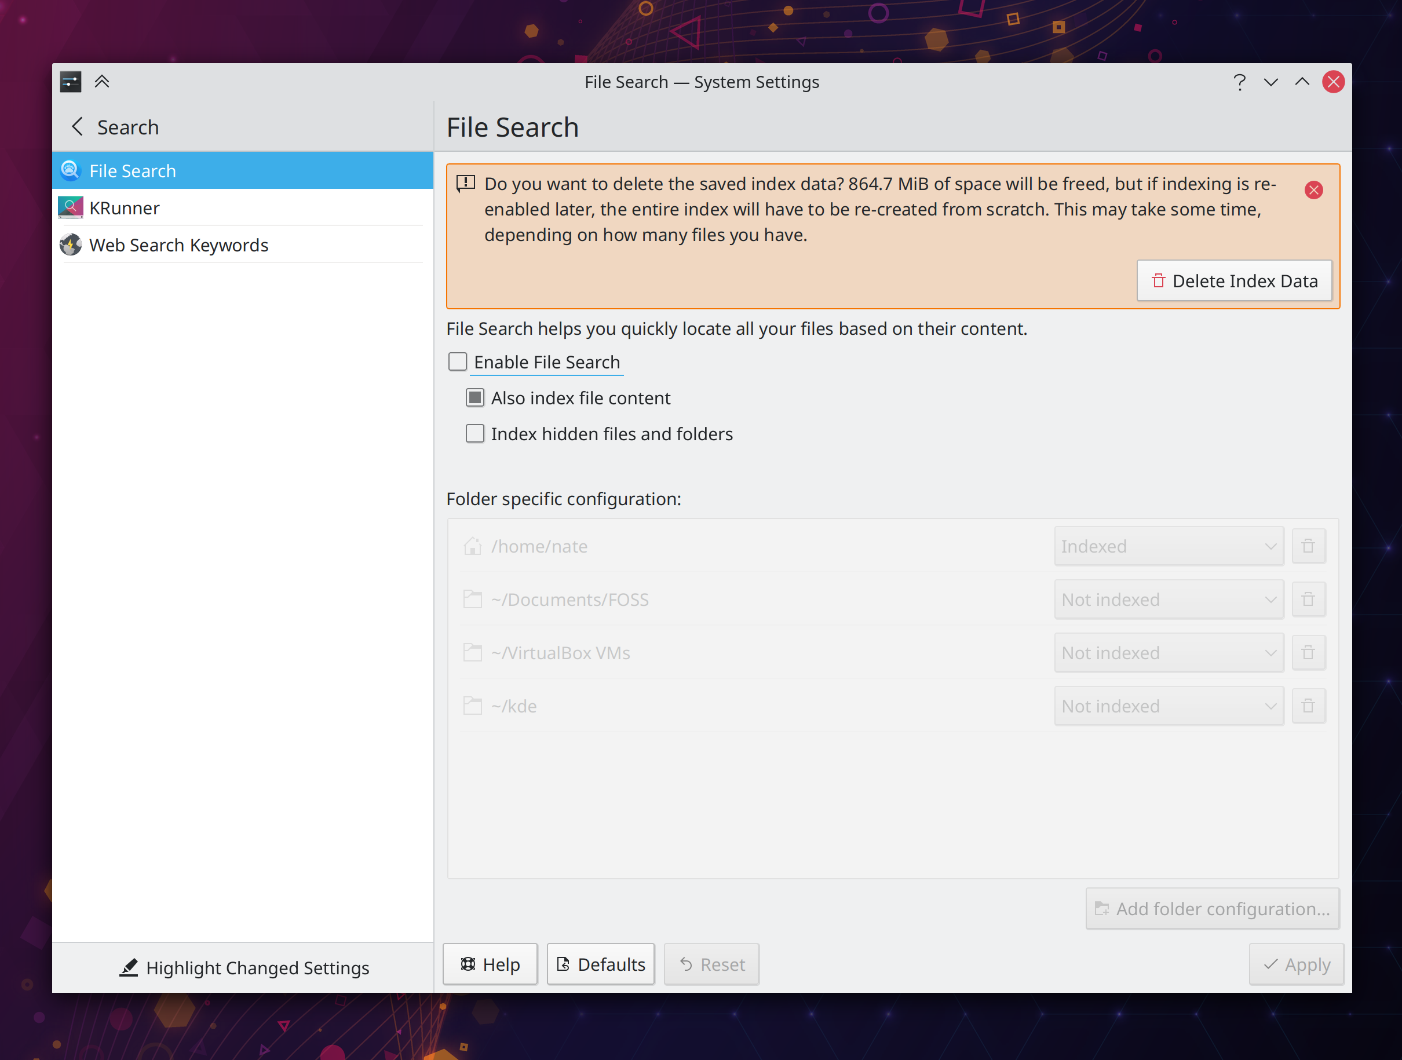The image size is (1402, 1060).
Task: Click the trash icon for /home/nate
Action: (x=1308, y=546)
